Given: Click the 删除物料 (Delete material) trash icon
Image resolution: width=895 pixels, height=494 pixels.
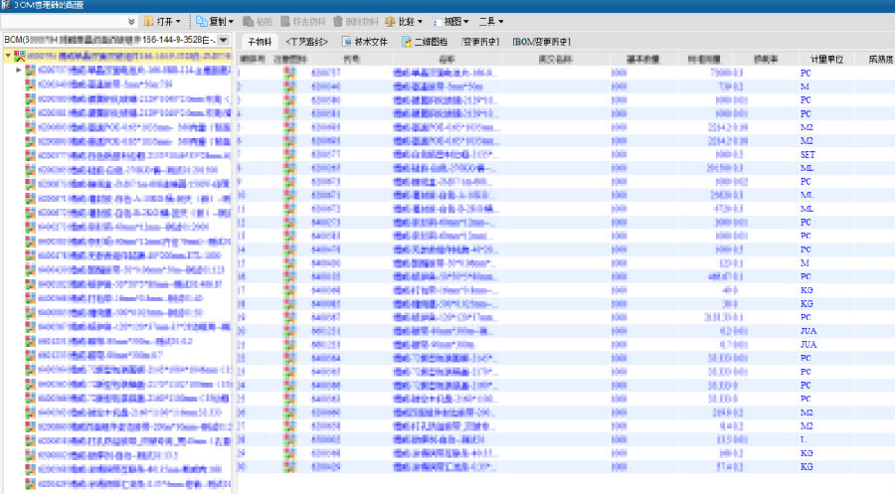Looking at the screenshot, I should point(338,21).
